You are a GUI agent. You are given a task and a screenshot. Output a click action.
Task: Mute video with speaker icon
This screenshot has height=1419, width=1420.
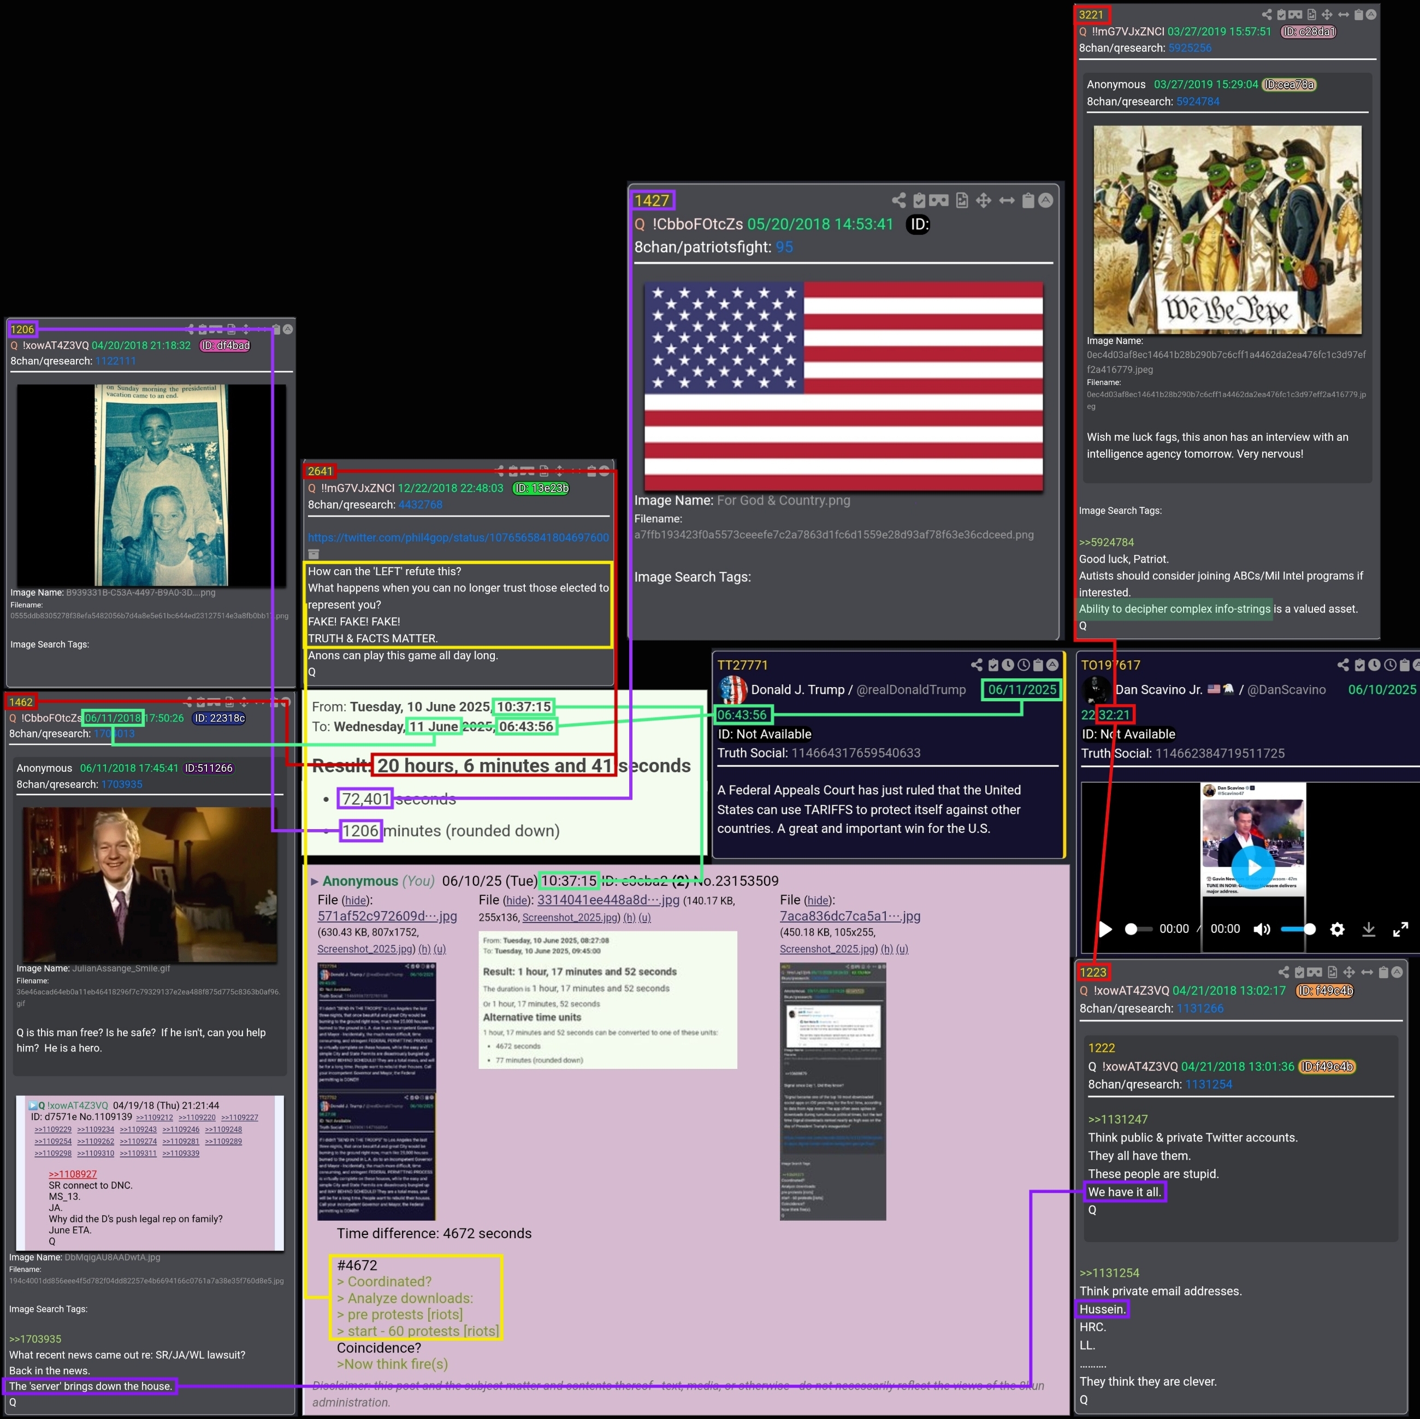pyautogui.click(x=1261, y=929)
